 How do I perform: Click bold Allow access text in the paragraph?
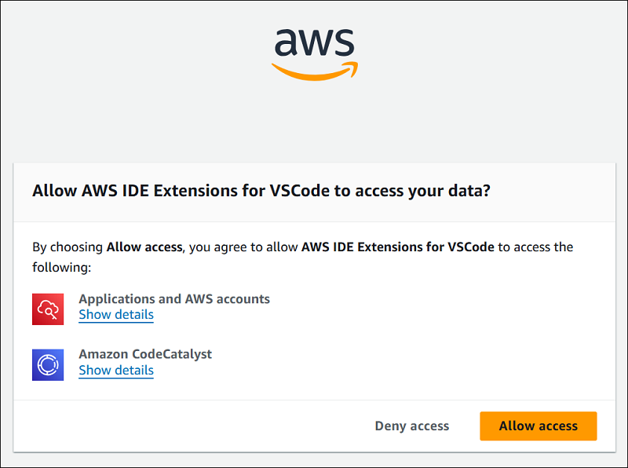click(144, 247)
